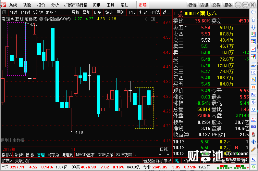Open the 资讯 menu in menu bar
The height and width of the screenshot is (171, 258).
pyautogui.click(x=96, y=5)
